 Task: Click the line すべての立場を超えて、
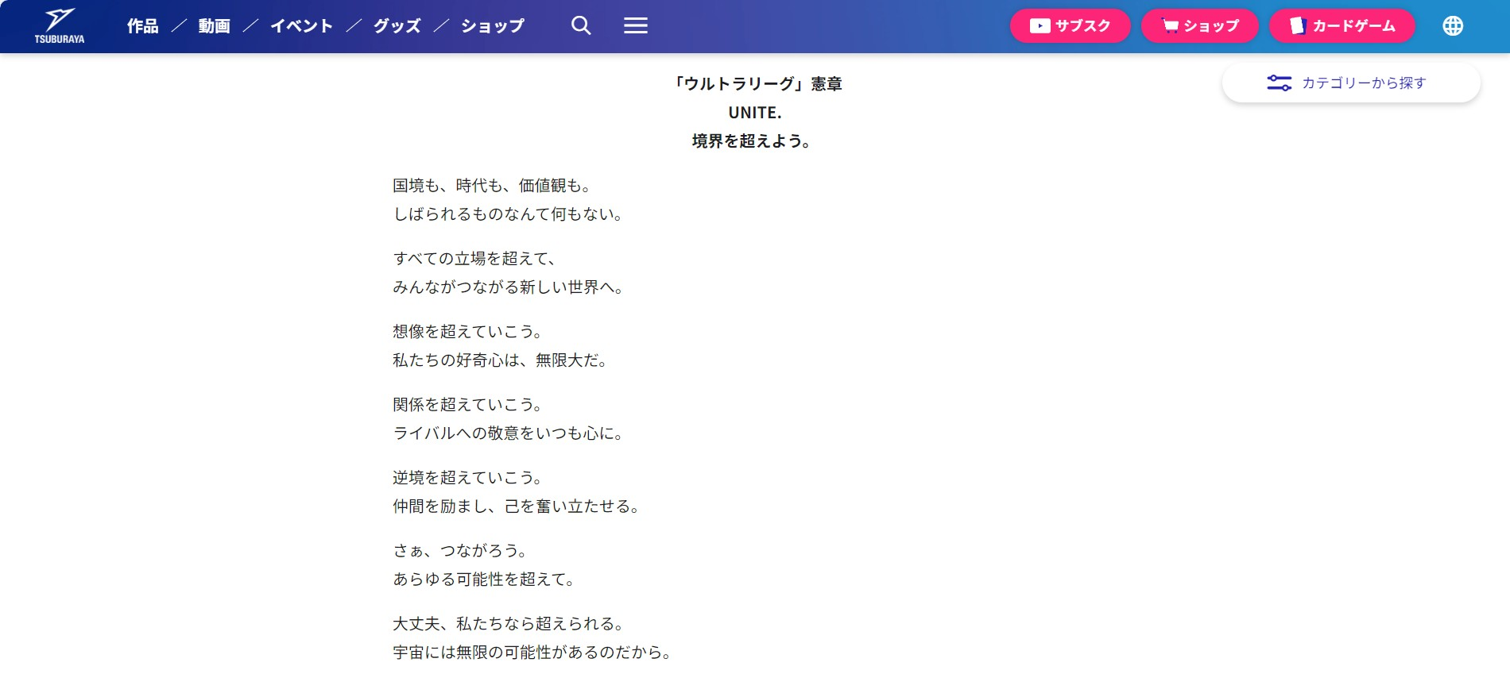tap(475, 259)
